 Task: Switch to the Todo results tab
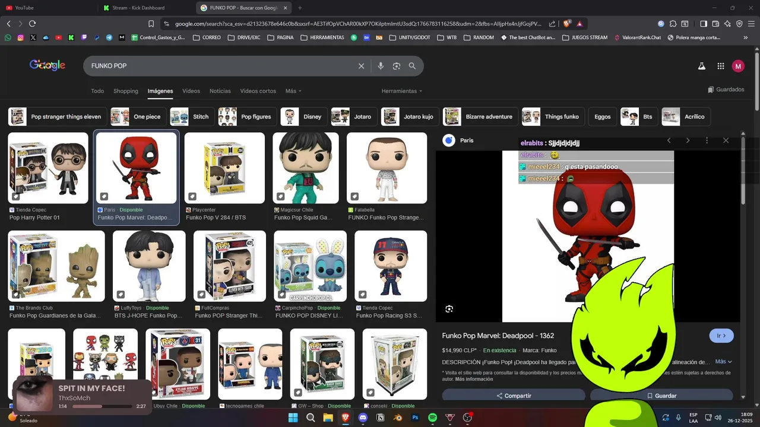coord(97,91)
